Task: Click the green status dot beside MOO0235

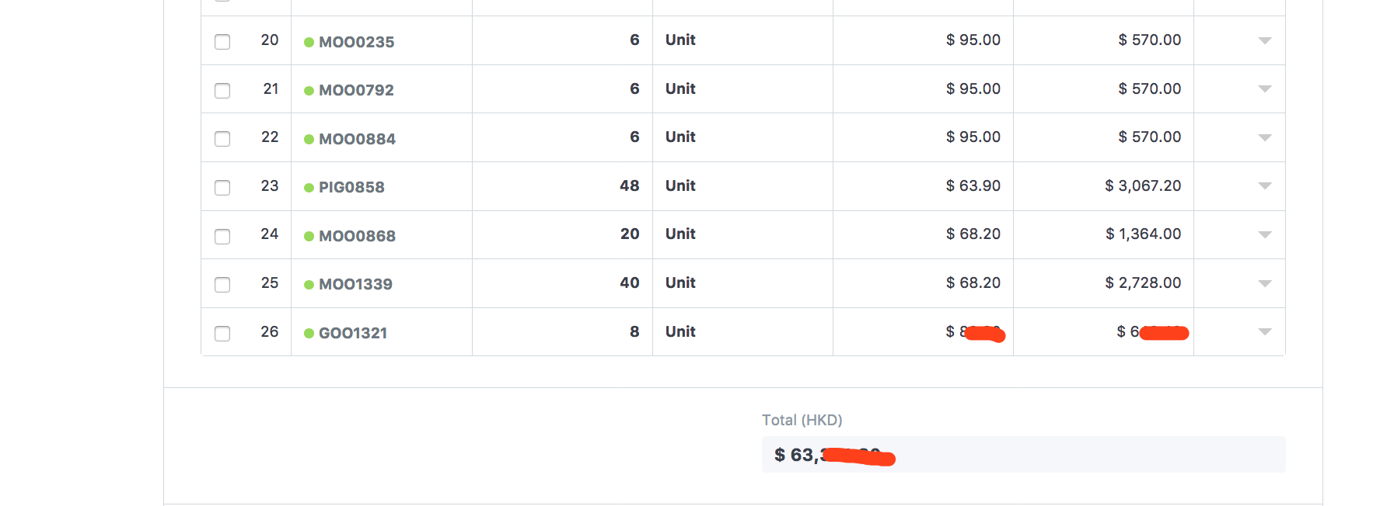Action: coord(309,43)
